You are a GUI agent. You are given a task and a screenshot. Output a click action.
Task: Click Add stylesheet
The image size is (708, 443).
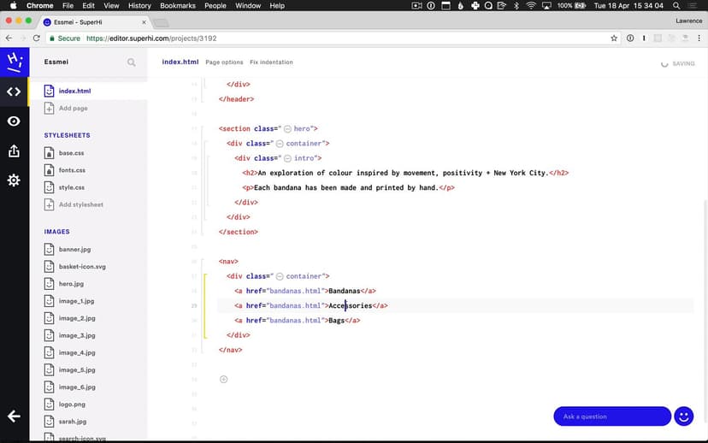[80, 205]
